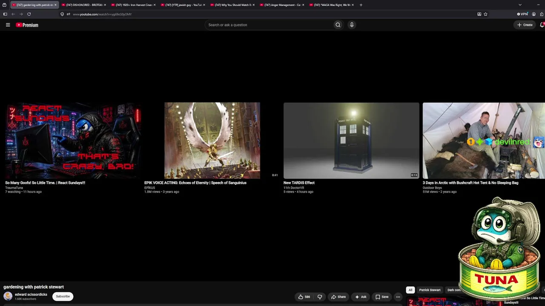Viewport: 545px width, 306px height.
Task: Open '3 Days in Arctic with Bushcraft' title
Action: [470, 183]
